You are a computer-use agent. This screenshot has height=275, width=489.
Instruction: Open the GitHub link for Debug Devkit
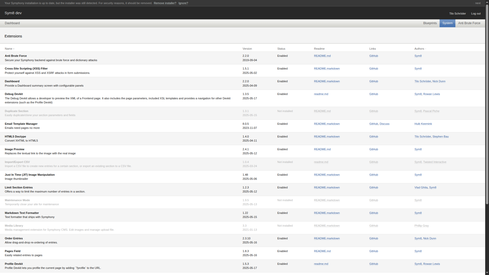click(x=373, y=94)
